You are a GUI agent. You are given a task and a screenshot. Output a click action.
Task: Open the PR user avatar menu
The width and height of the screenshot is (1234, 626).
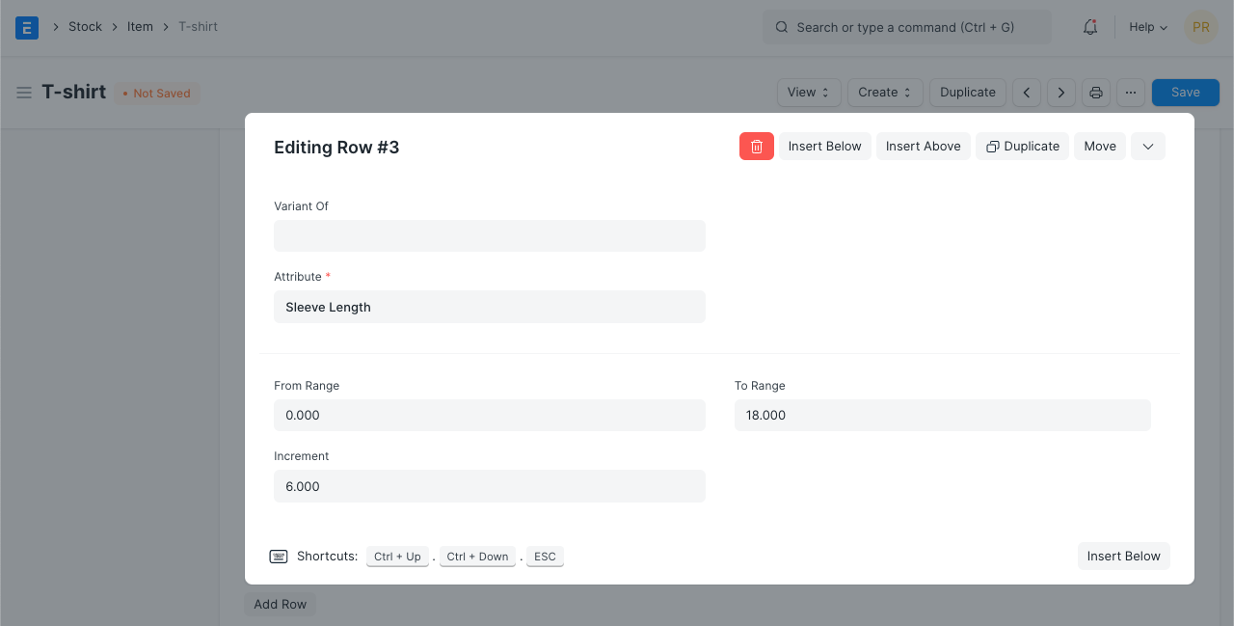(x=1200, y=27)
